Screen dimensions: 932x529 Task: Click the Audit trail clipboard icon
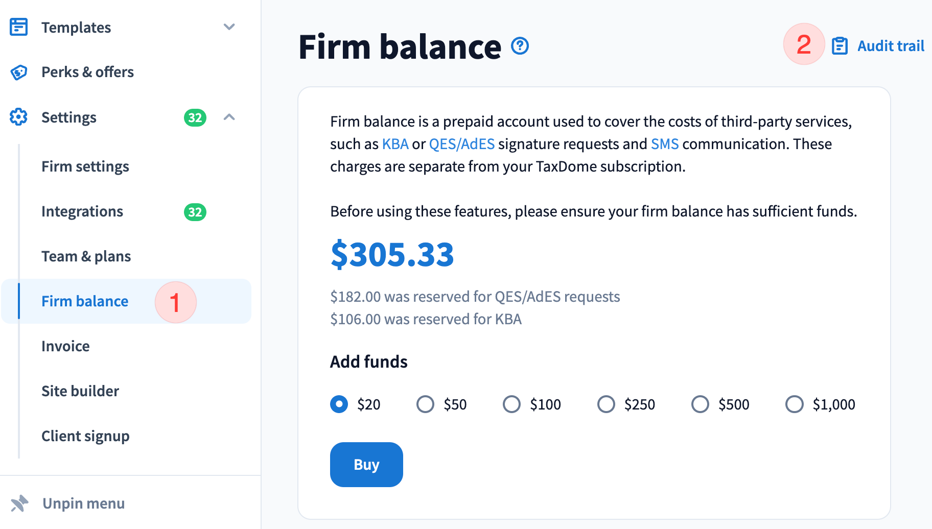click(840, 46)
